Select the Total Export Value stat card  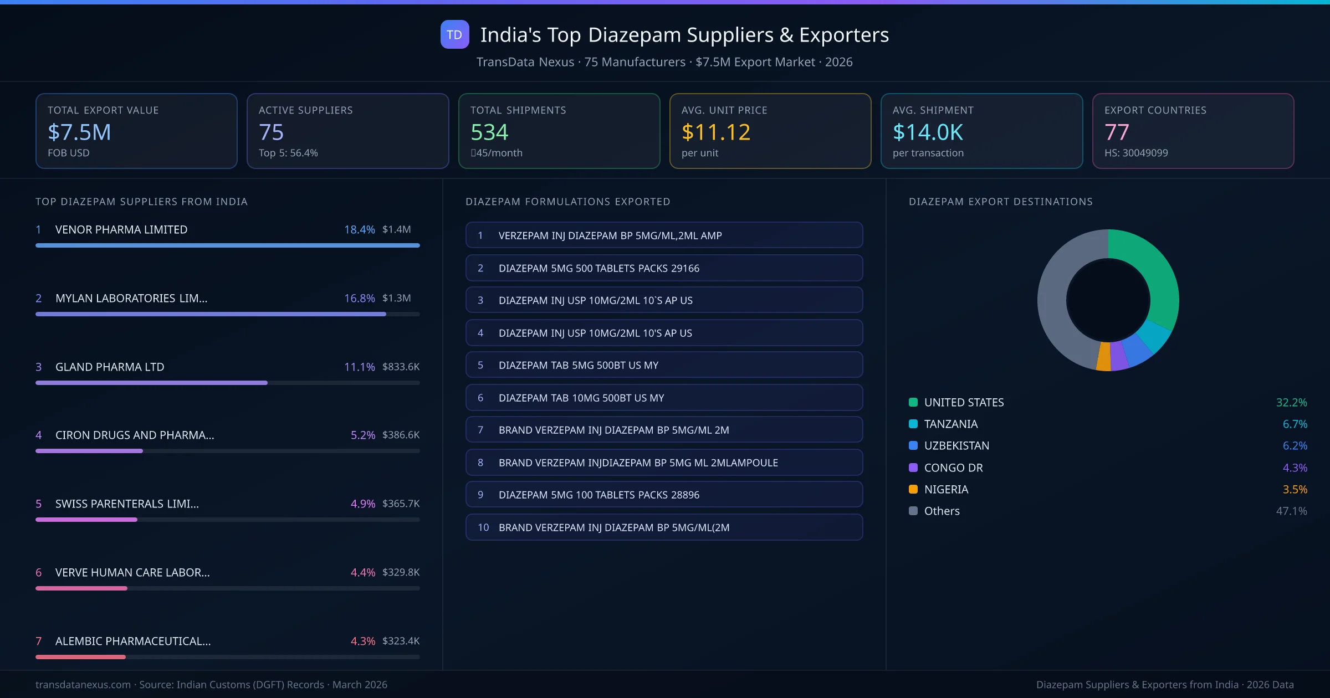[x=136, y=131]
